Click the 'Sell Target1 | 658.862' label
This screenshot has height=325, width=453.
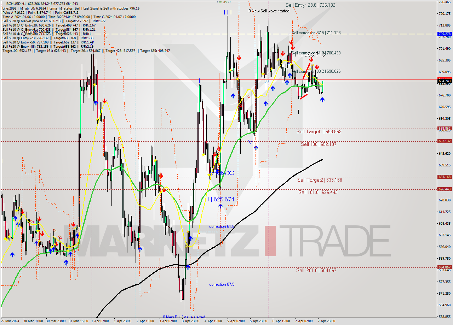[x=319, y=131]
